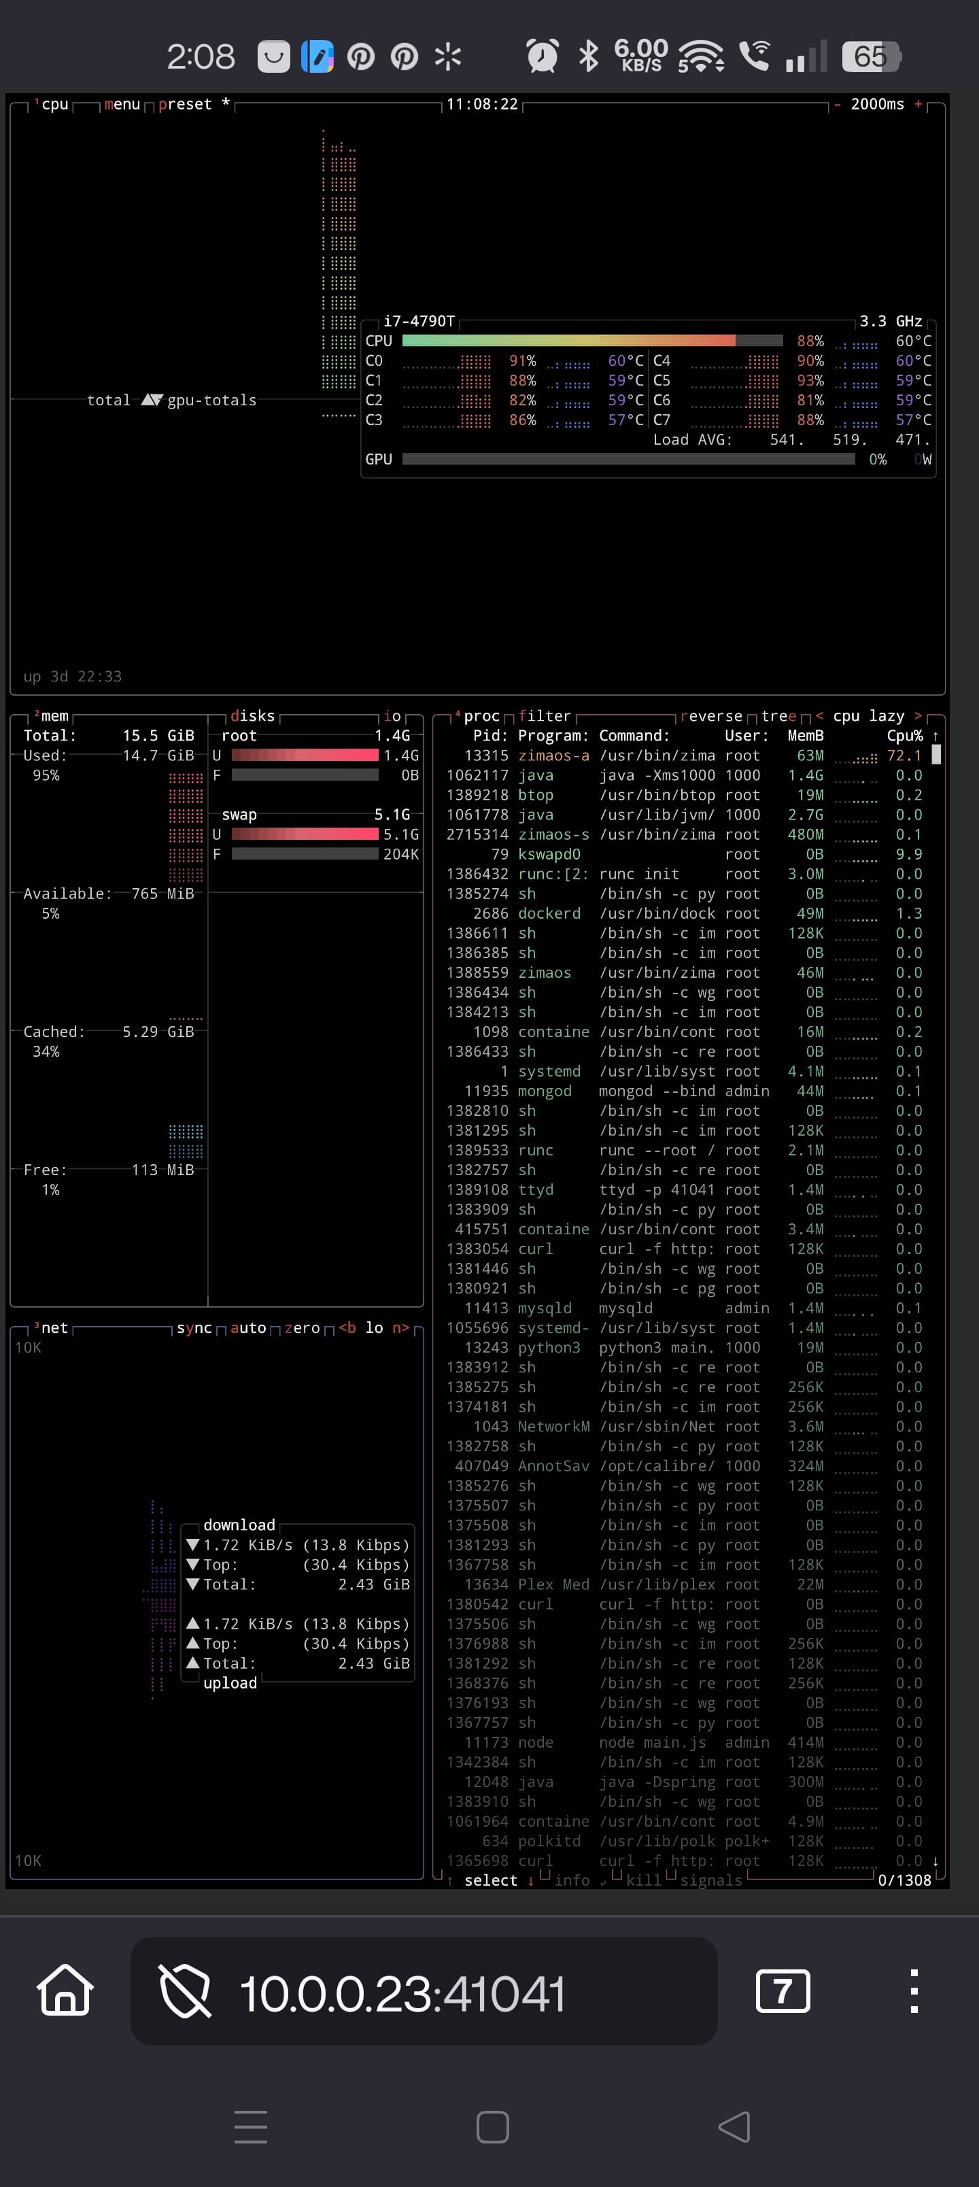Select the kswapd0 process row
Screen dimensions: 979x2187
pyautogui.click(x=685, y=854)
